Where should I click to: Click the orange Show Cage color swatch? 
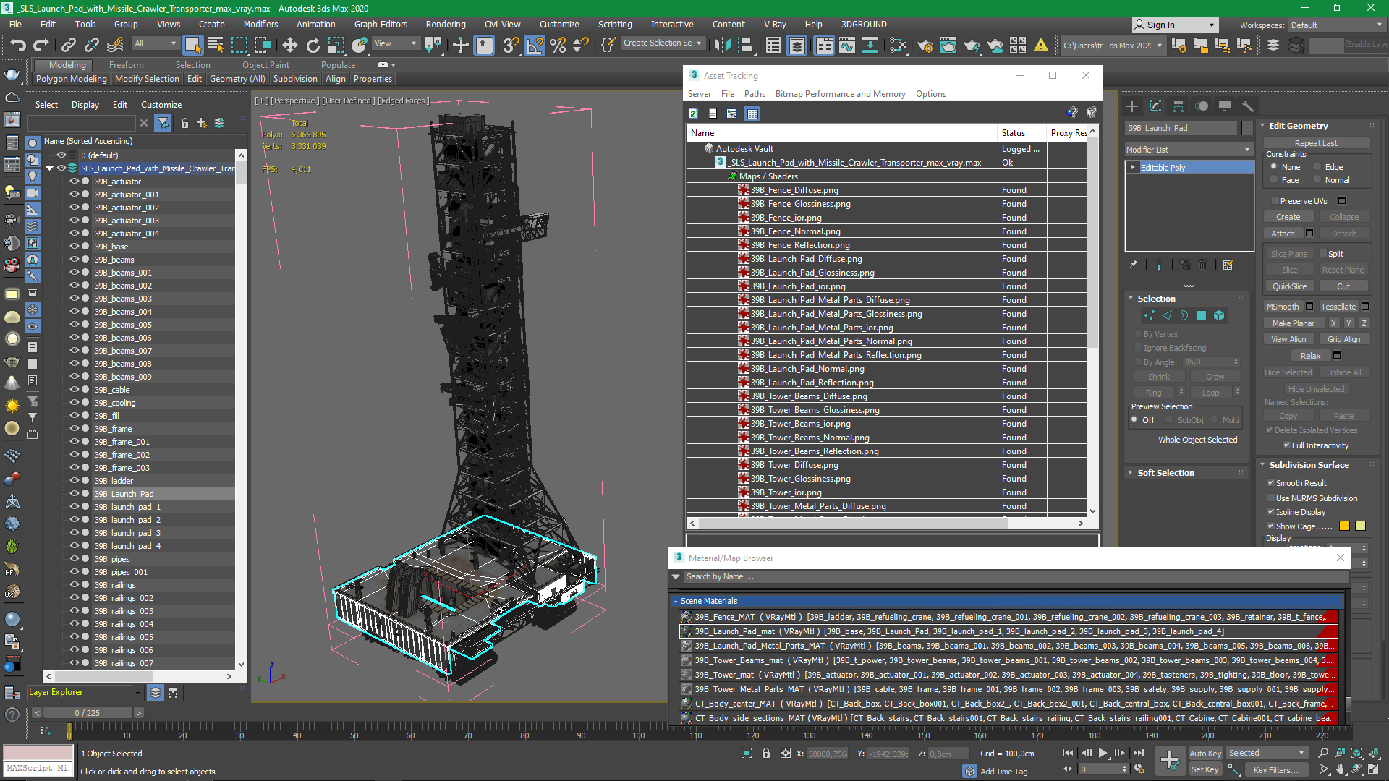(1345, 526)
